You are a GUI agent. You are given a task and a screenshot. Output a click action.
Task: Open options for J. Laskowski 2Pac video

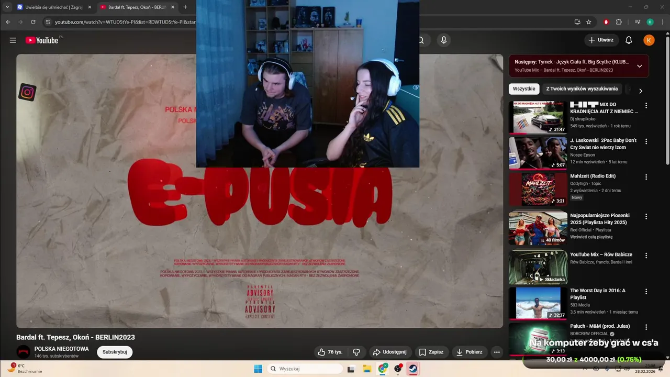pos(646,141)
